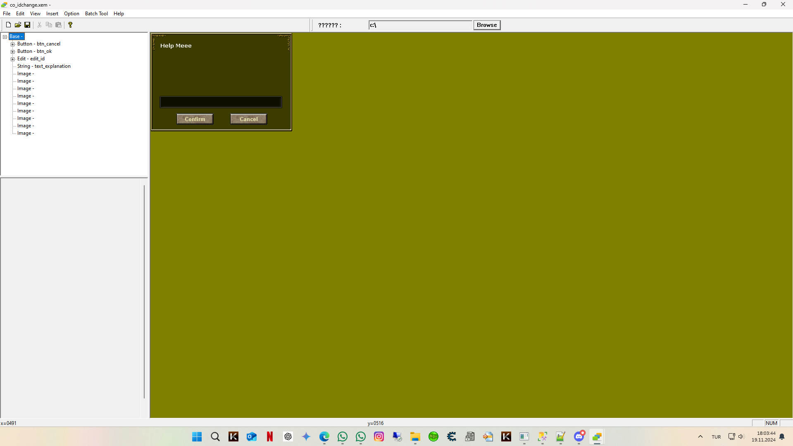Expand the Edit - edit_id node
793x446 pixels.
(13, 59)
